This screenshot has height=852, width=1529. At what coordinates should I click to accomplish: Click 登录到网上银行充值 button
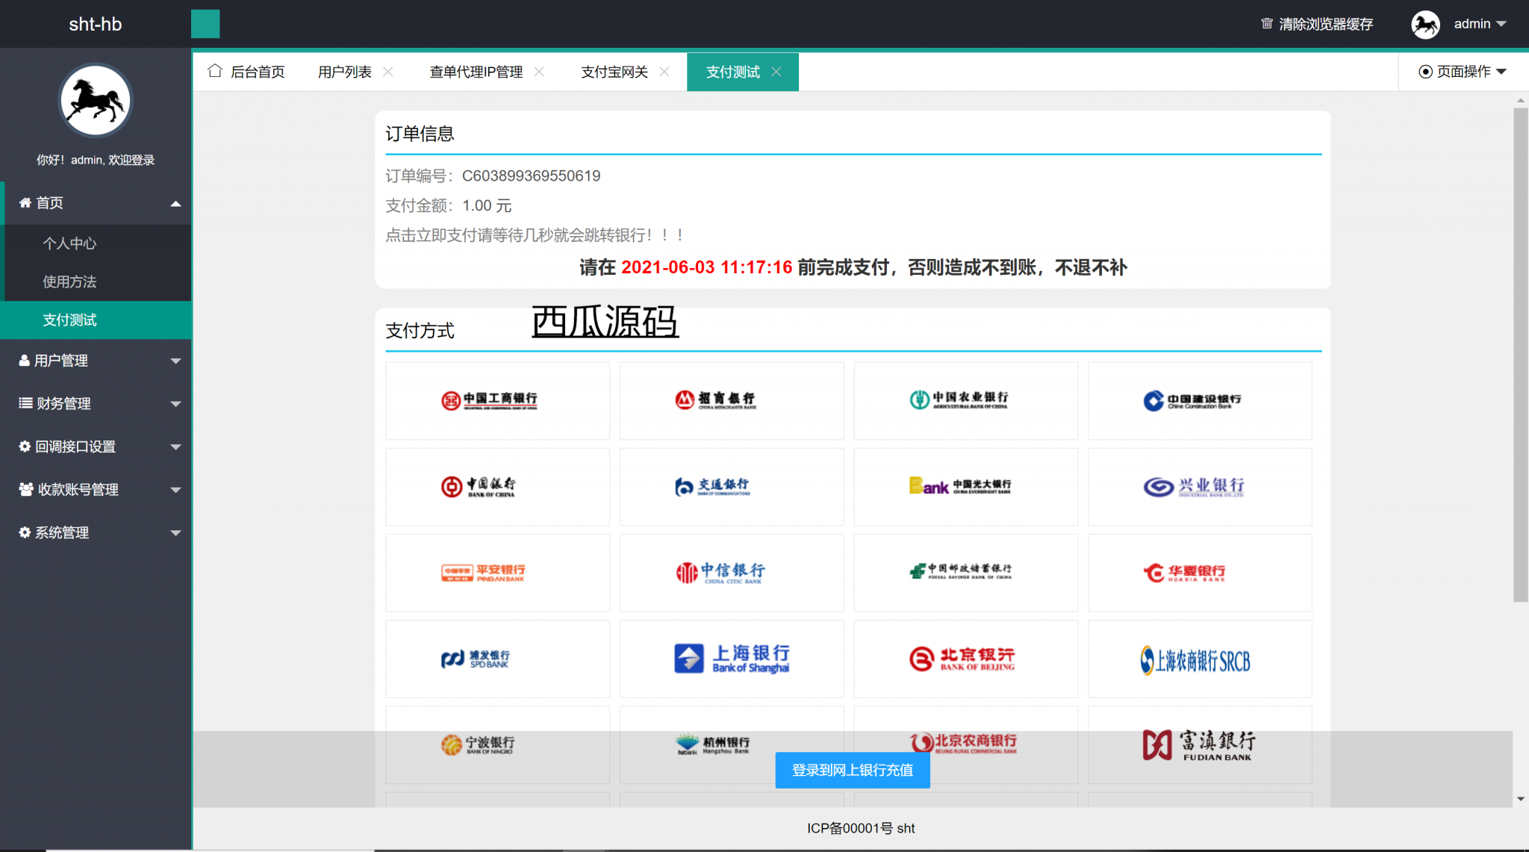point(853,770)
